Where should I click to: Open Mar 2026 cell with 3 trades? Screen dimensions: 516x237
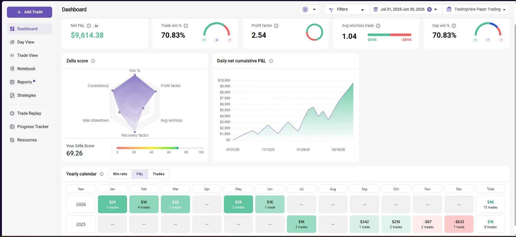pos(175,204)
